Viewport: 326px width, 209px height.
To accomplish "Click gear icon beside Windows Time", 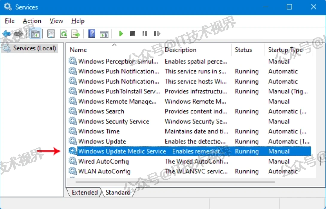I will pos(73,131).
